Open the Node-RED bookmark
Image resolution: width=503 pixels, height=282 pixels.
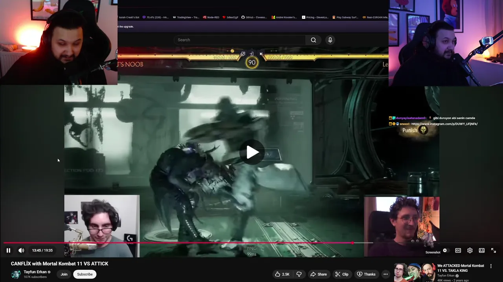pyautogui.click(x=211, y=17)
